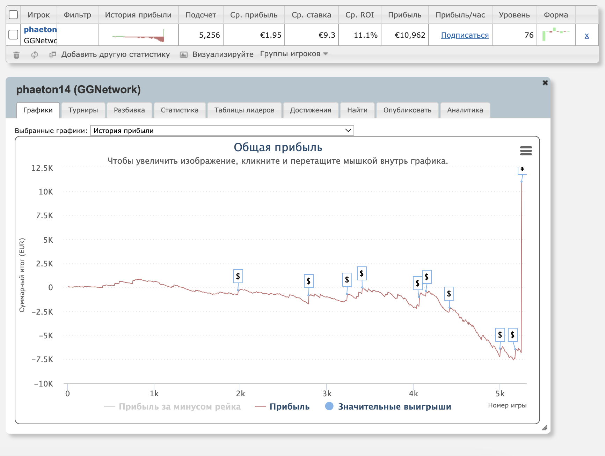Click the resize handle of chart panel
The width and height of the screenshot is (605, 456).
click(x=544, y=428)
